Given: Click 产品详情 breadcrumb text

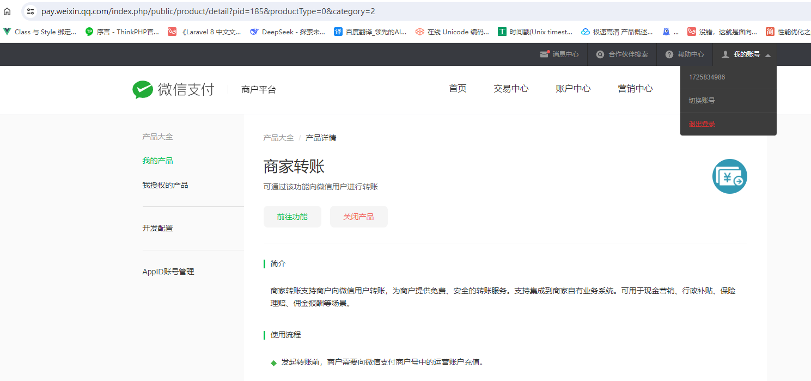Looking at the screenshot, I should (321, 138).
